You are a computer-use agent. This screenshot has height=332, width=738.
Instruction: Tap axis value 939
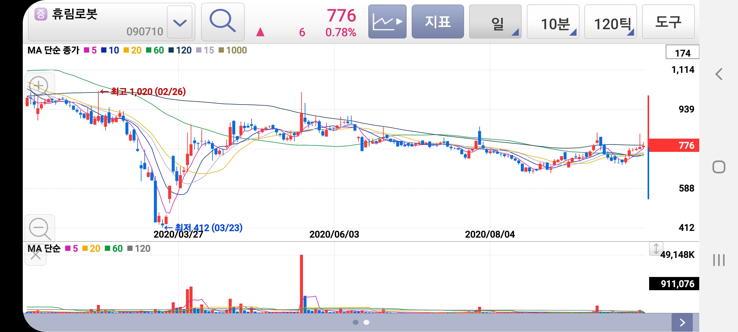pos(686,109)
